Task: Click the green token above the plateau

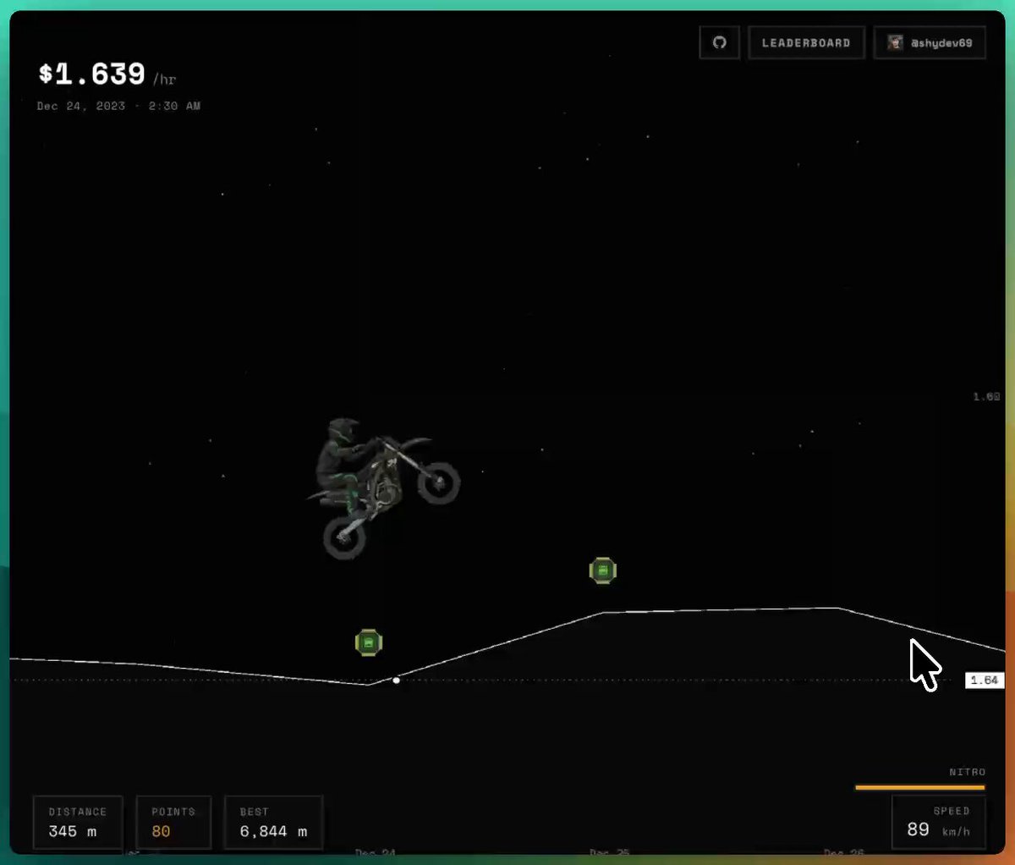Action: tap(603, 570)
